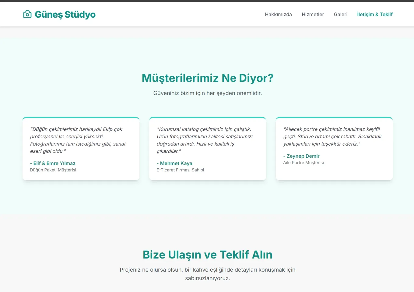
Task: Click the E-Ticaret Firması Sahibi label
Action: (181, 170)
